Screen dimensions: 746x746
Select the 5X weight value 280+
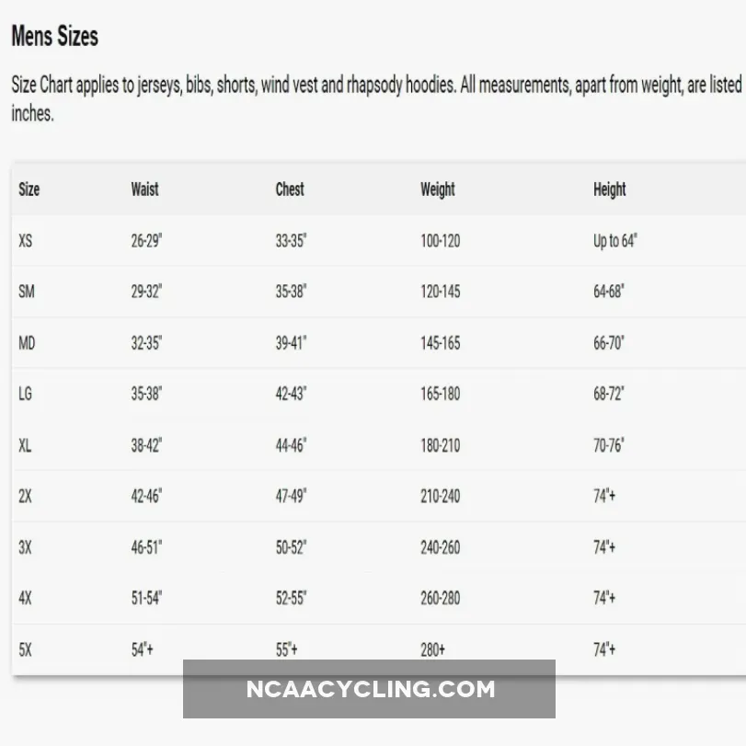432,649
